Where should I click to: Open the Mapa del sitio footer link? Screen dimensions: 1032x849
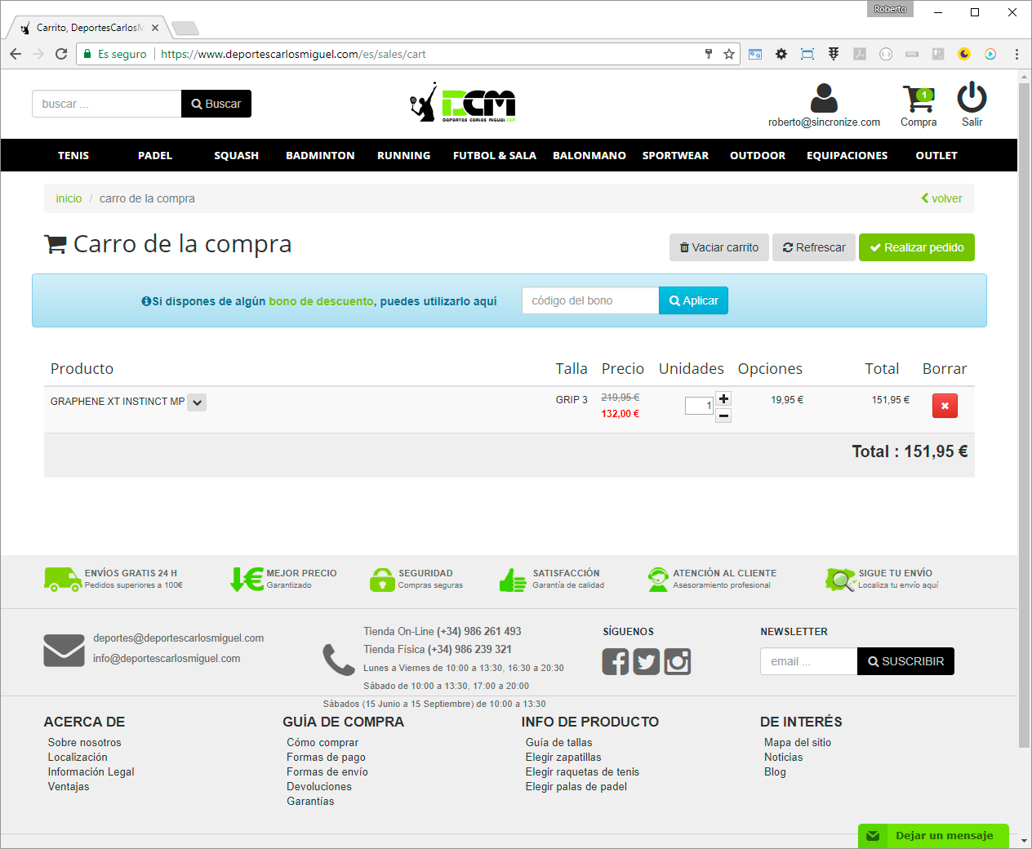pyautogui.click(x=798, y=742)
